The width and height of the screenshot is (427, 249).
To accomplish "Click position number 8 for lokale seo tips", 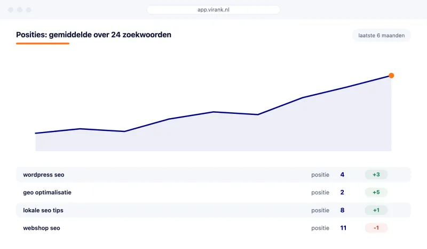I will [x=342, y=210].
